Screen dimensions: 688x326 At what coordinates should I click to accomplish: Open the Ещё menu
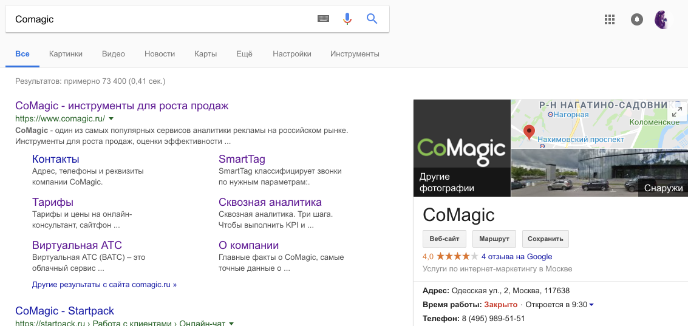[244, 54]
